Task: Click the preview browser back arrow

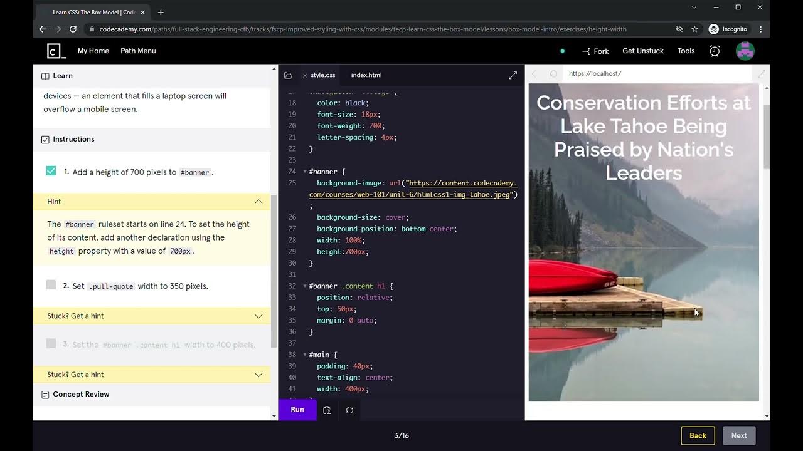Action: 534,74
